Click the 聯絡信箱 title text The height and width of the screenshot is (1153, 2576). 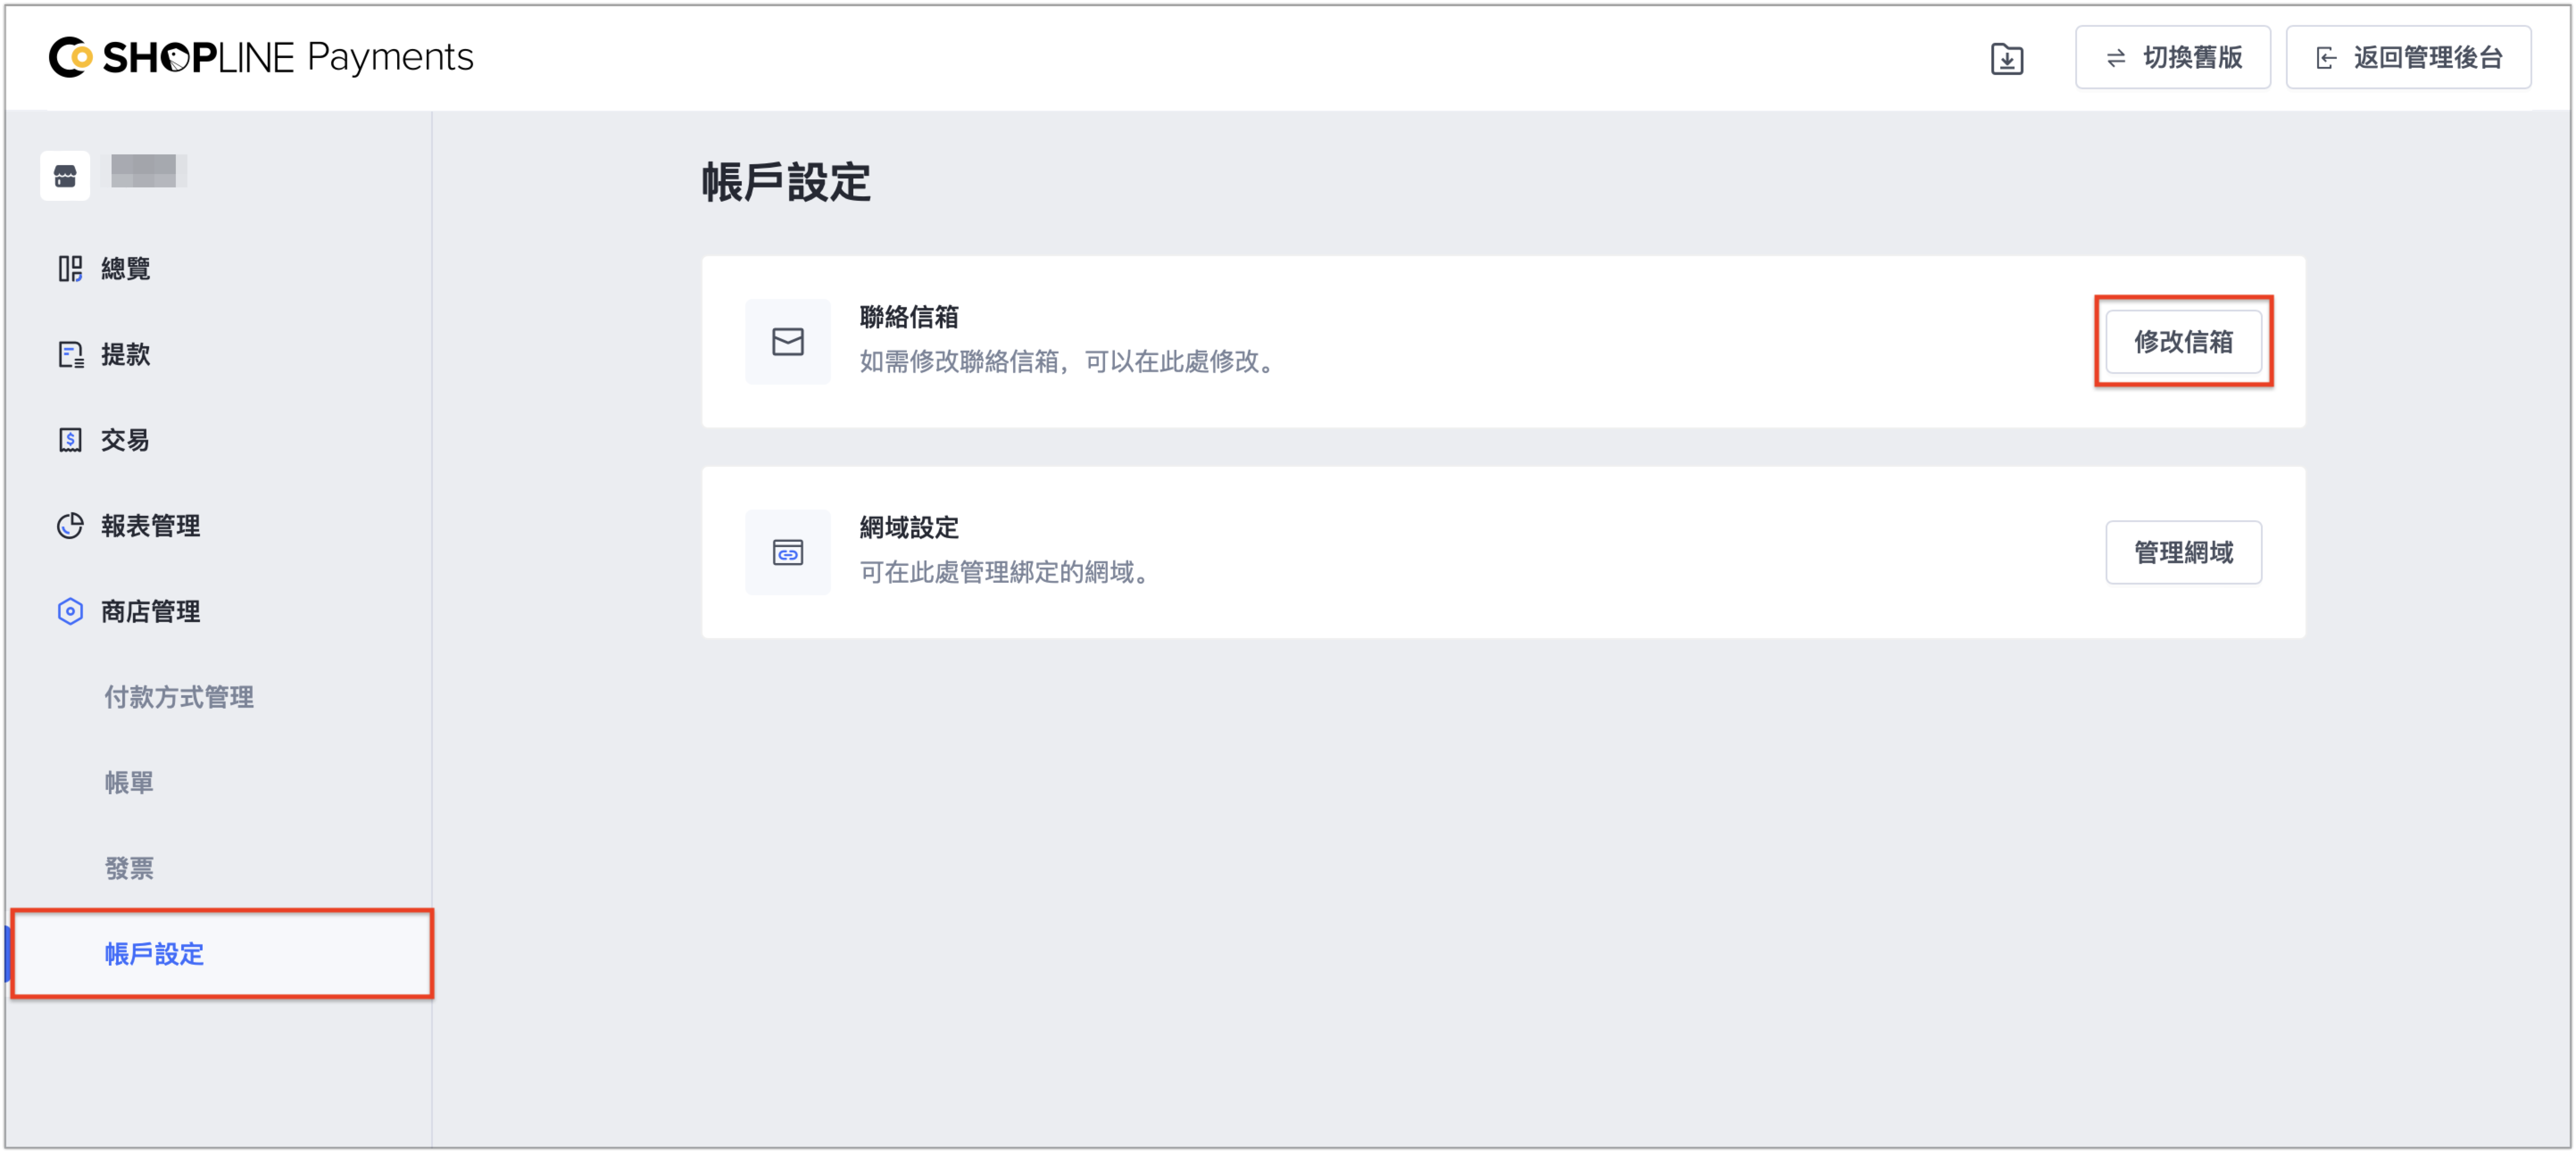(x=909, y=317)
